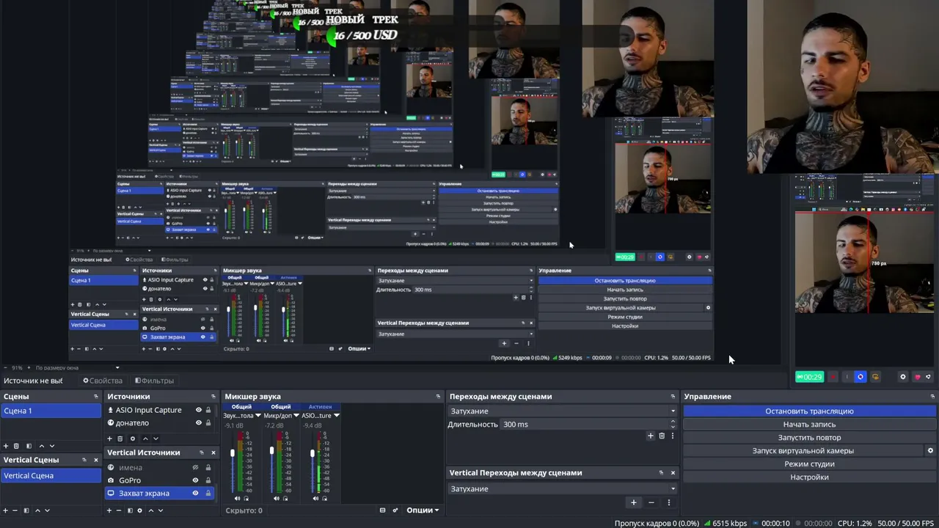Open source properties gear in Источники dock
Image resolution: width=939 pixels, height=528 pixels.
pyautogui.click(x=133, y=439)
